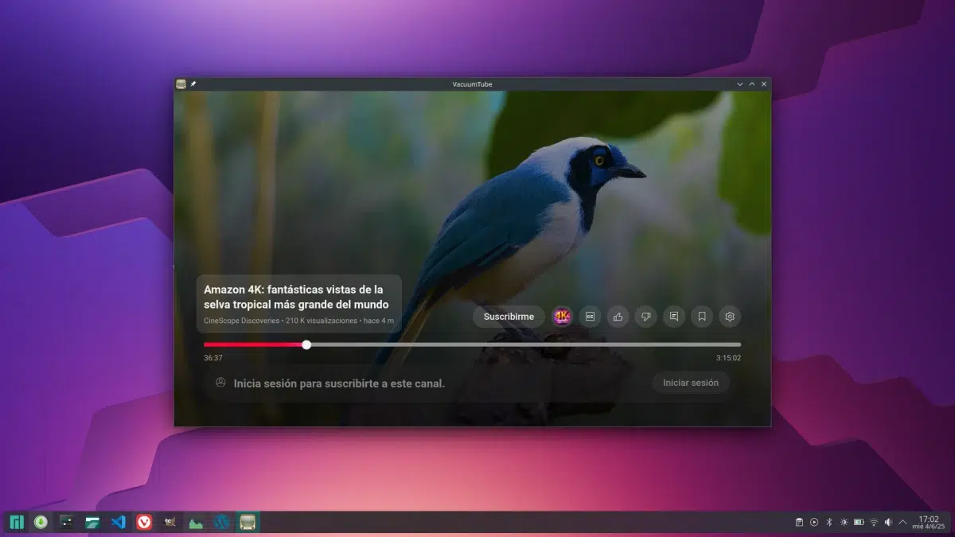This screenshot has height=537, width=955.
Task: Maximize the VacuumTube window
Action: pyautogui.click(x=752, y=84)
